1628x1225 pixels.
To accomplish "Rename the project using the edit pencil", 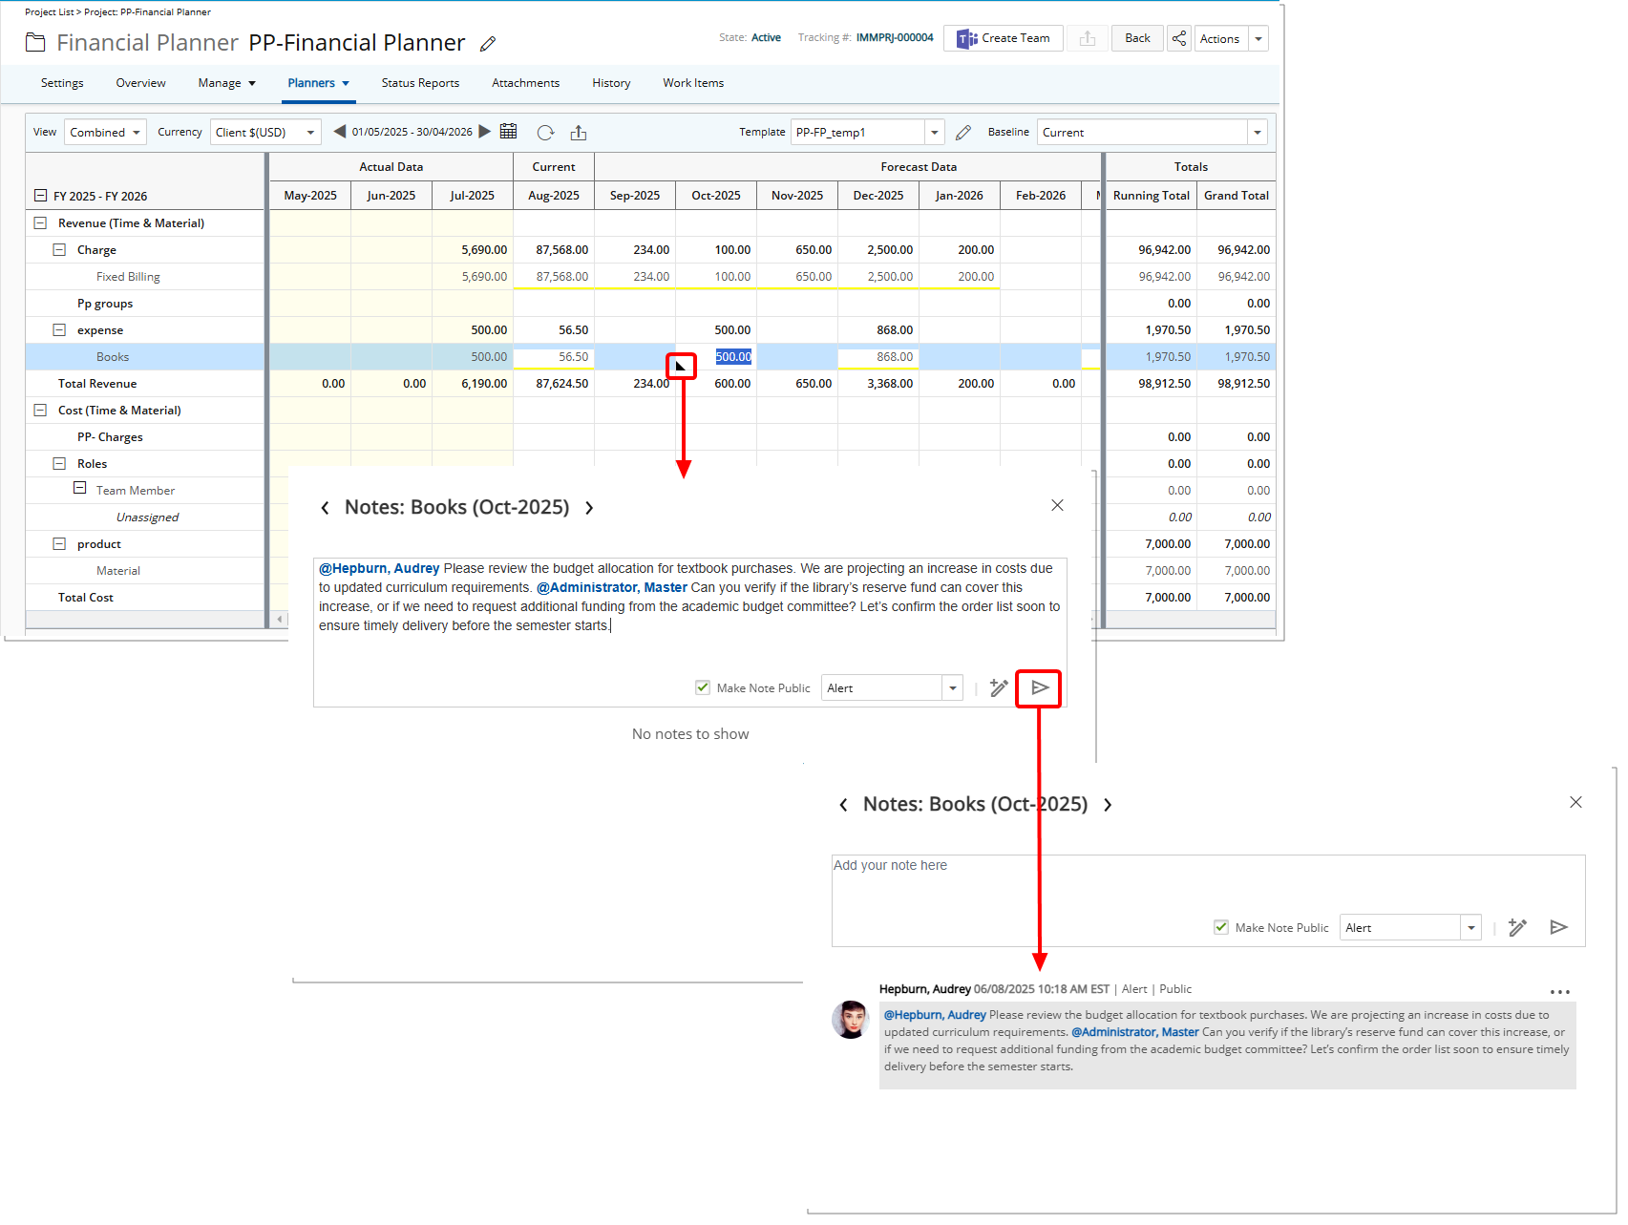I will pos(488,44).
